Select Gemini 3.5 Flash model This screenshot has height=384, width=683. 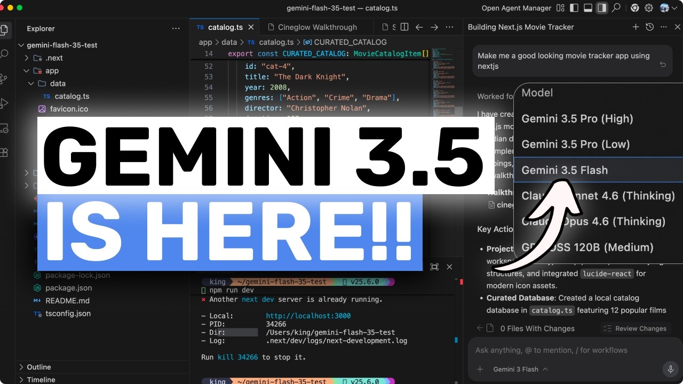coord(598,170)
